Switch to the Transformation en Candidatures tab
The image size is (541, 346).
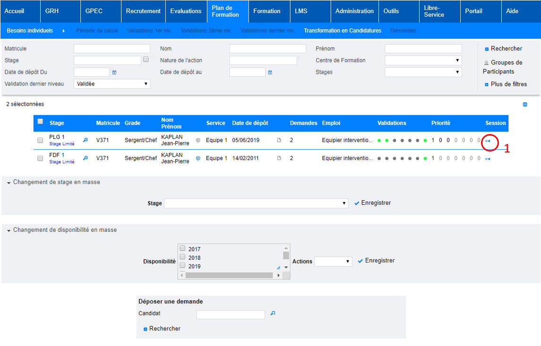point(342,31)
